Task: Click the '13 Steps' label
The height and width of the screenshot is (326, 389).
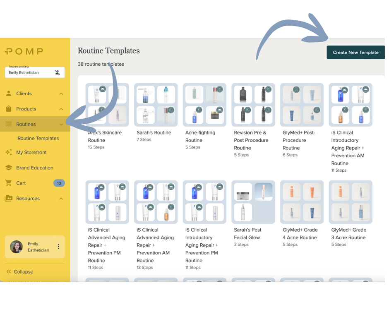Action: [145, 267]
